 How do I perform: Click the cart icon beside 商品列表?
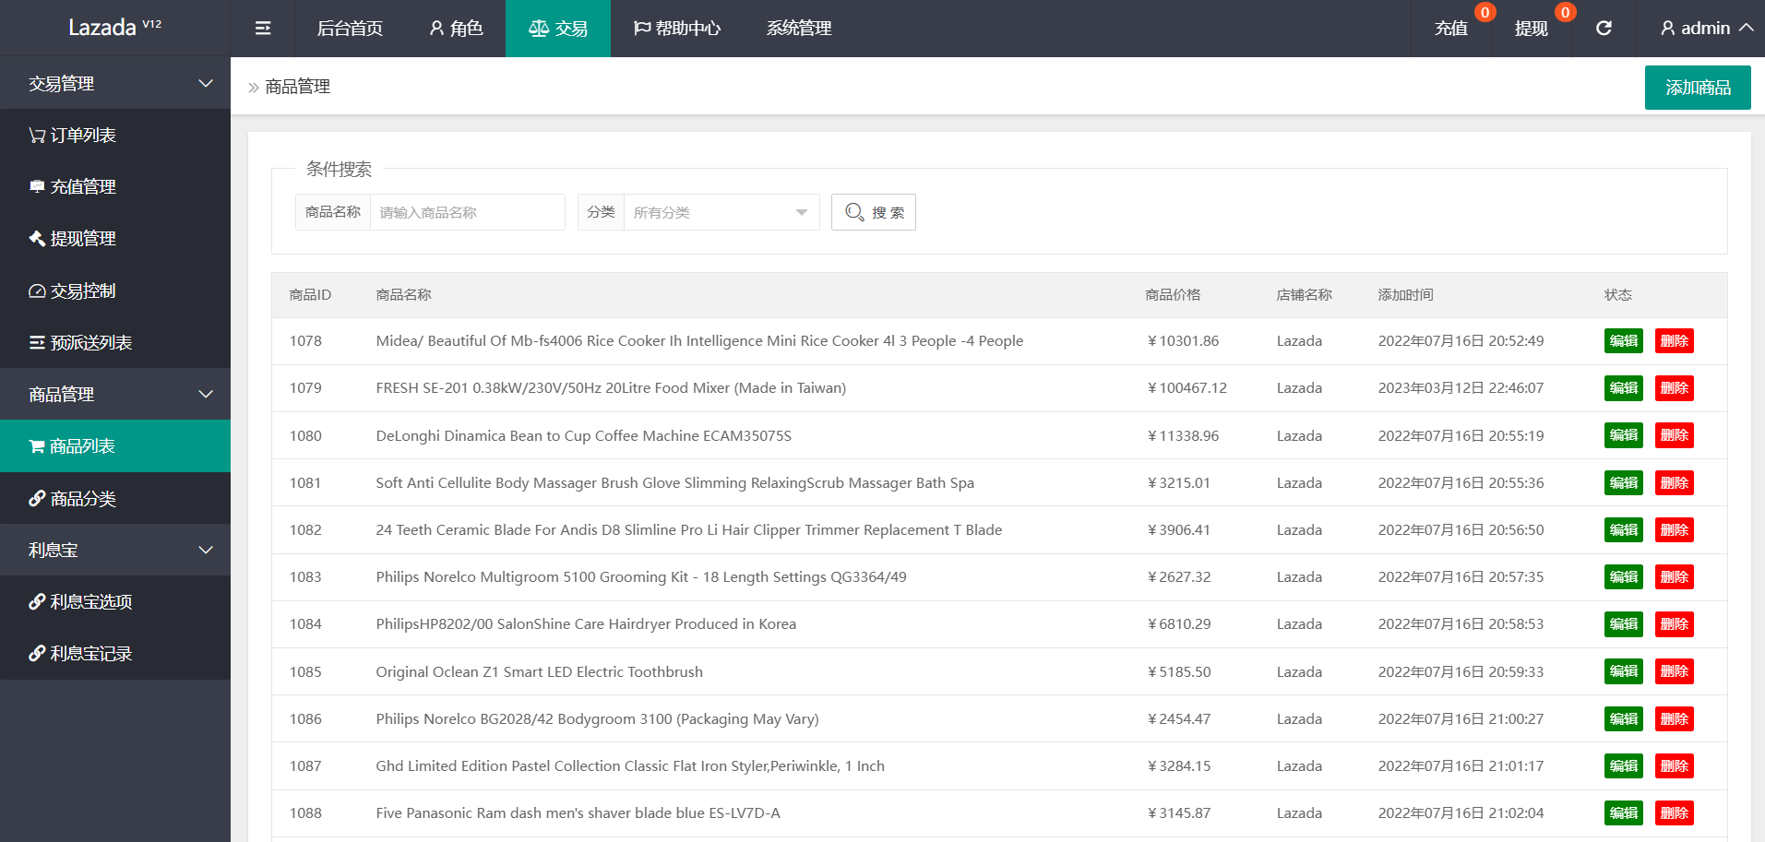[37, 446]
